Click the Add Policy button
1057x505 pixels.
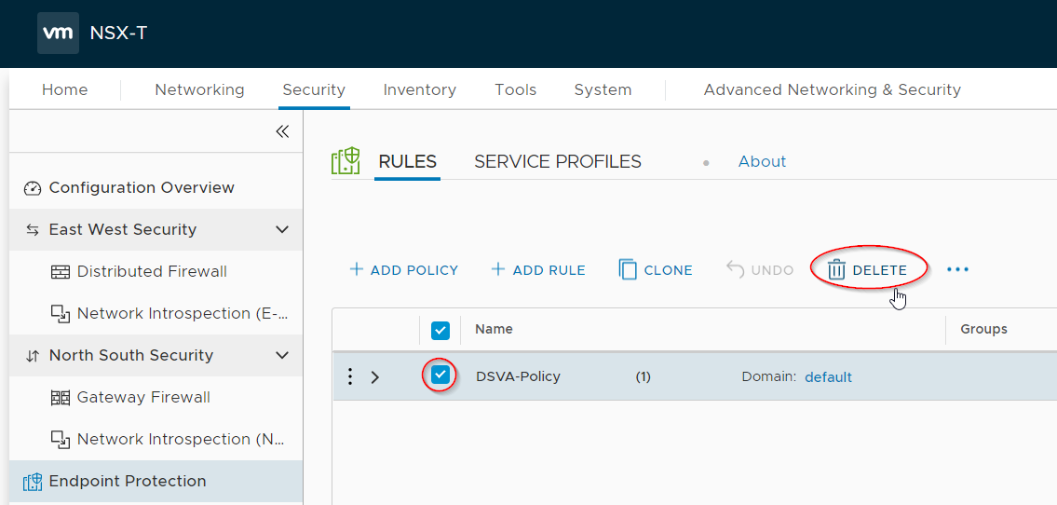(x=403, y=270)
